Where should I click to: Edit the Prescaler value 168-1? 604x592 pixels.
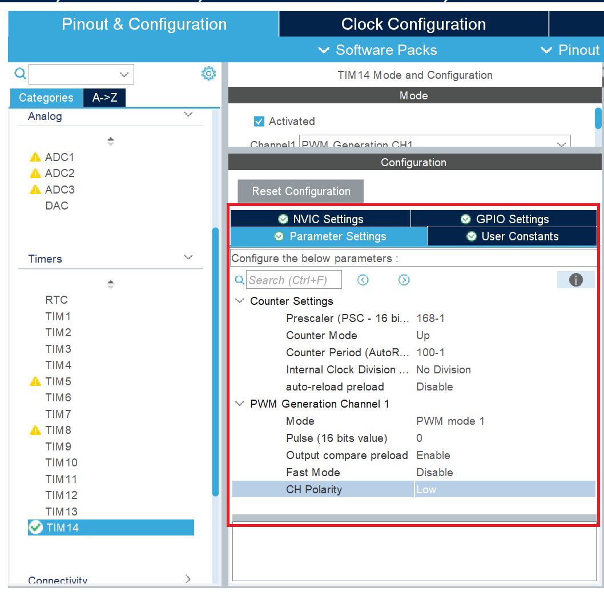(430, 318)
